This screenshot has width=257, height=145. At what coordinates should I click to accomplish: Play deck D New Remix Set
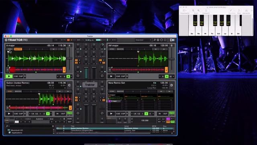[111, 114]
